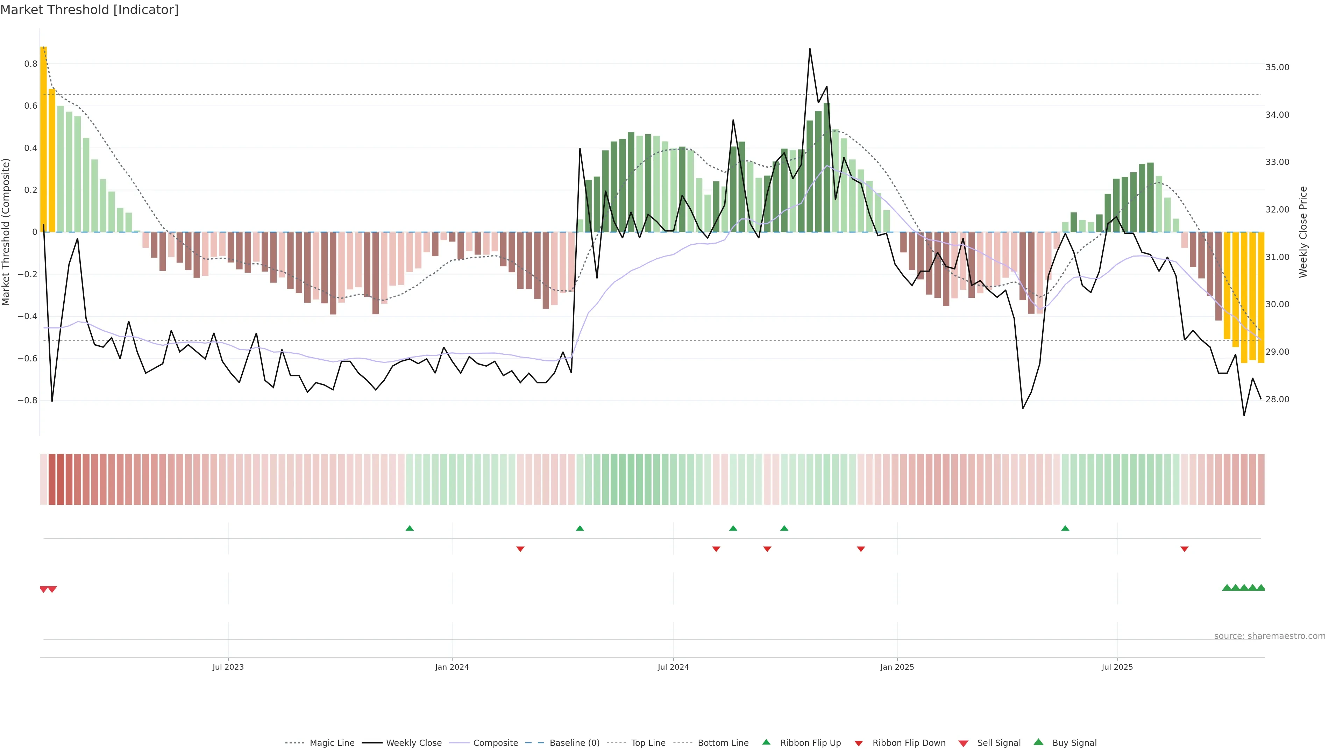Click the Jul 2024 x-axis label
The height and width of the screenshot is (755, 1343).
(673, 667)
